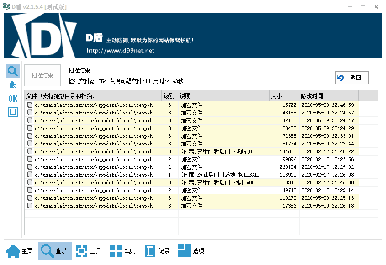Open the 规则 rules tab

click(123, 251)
